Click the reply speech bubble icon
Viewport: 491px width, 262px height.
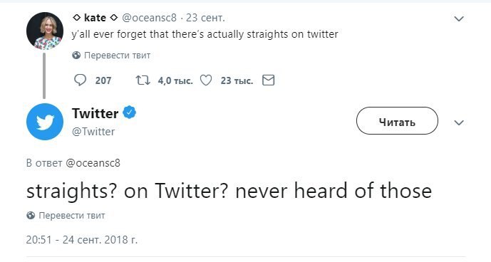pyautogui.click(x=80, y=80)
